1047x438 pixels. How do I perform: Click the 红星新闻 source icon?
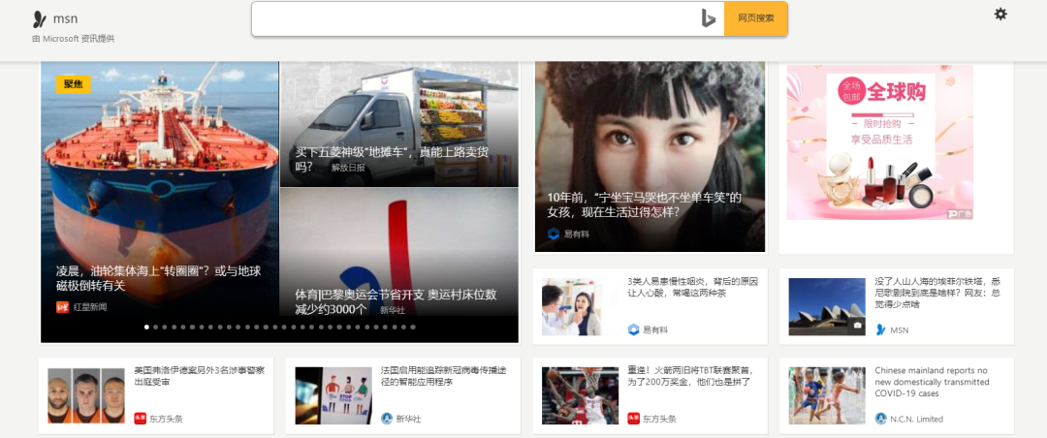click(x=62, y=307)
